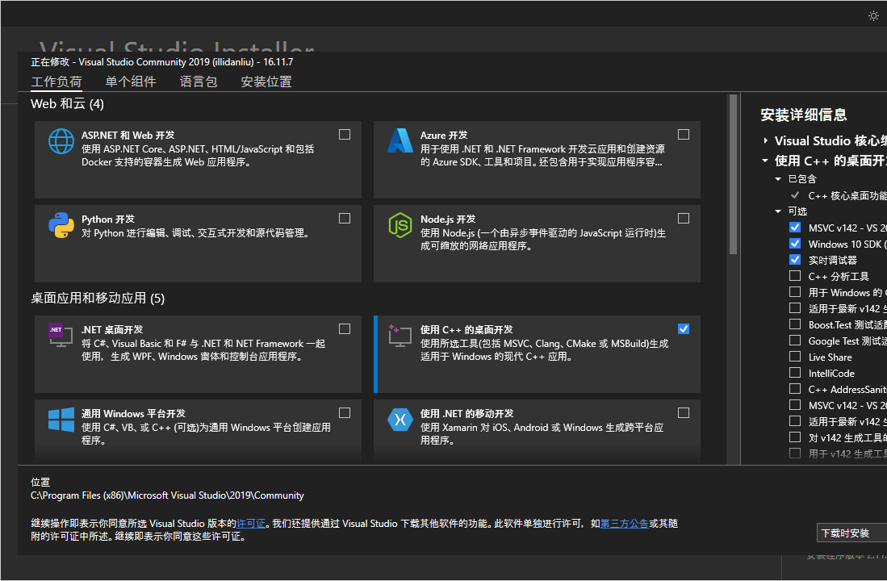887x581 pixels.
Task: Click the 安装详细信息 heading
Action: coord(803,115)
